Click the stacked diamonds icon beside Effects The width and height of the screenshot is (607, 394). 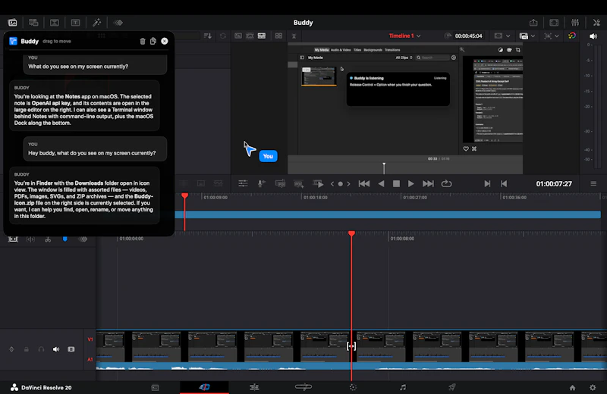coord(118,23)
